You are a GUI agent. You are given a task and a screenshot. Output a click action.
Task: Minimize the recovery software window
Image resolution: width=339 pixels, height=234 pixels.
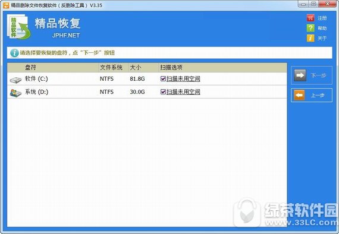tap(303, 4)
